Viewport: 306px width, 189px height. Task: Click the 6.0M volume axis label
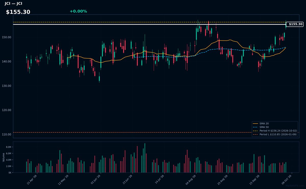pyautogui.click(x=8, y=153)
